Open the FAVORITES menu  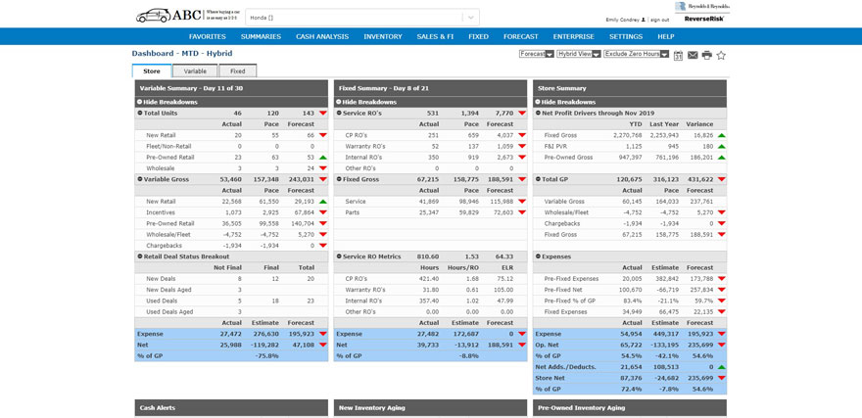tap(208, 37)
